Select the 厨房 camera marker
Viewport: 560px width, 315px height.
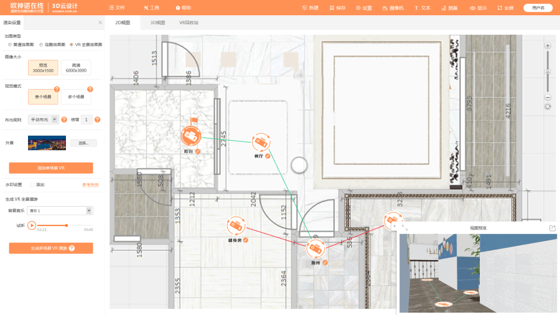[x=315, y=248]
